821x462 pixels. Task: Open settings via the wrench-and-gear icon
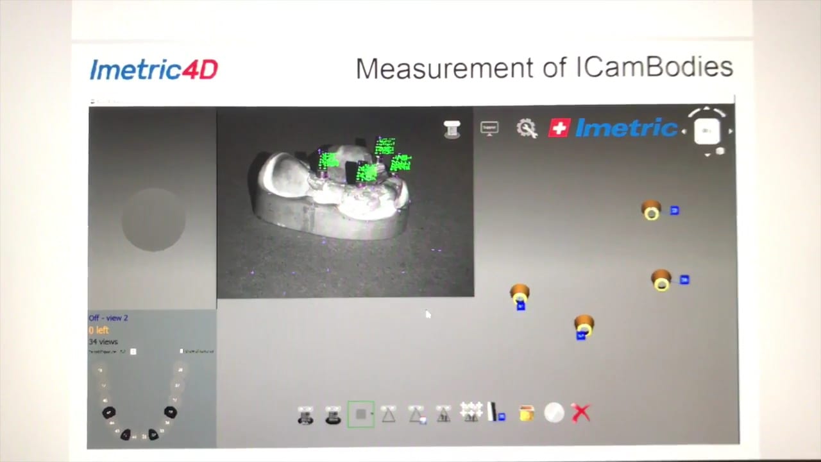[527, 128]
